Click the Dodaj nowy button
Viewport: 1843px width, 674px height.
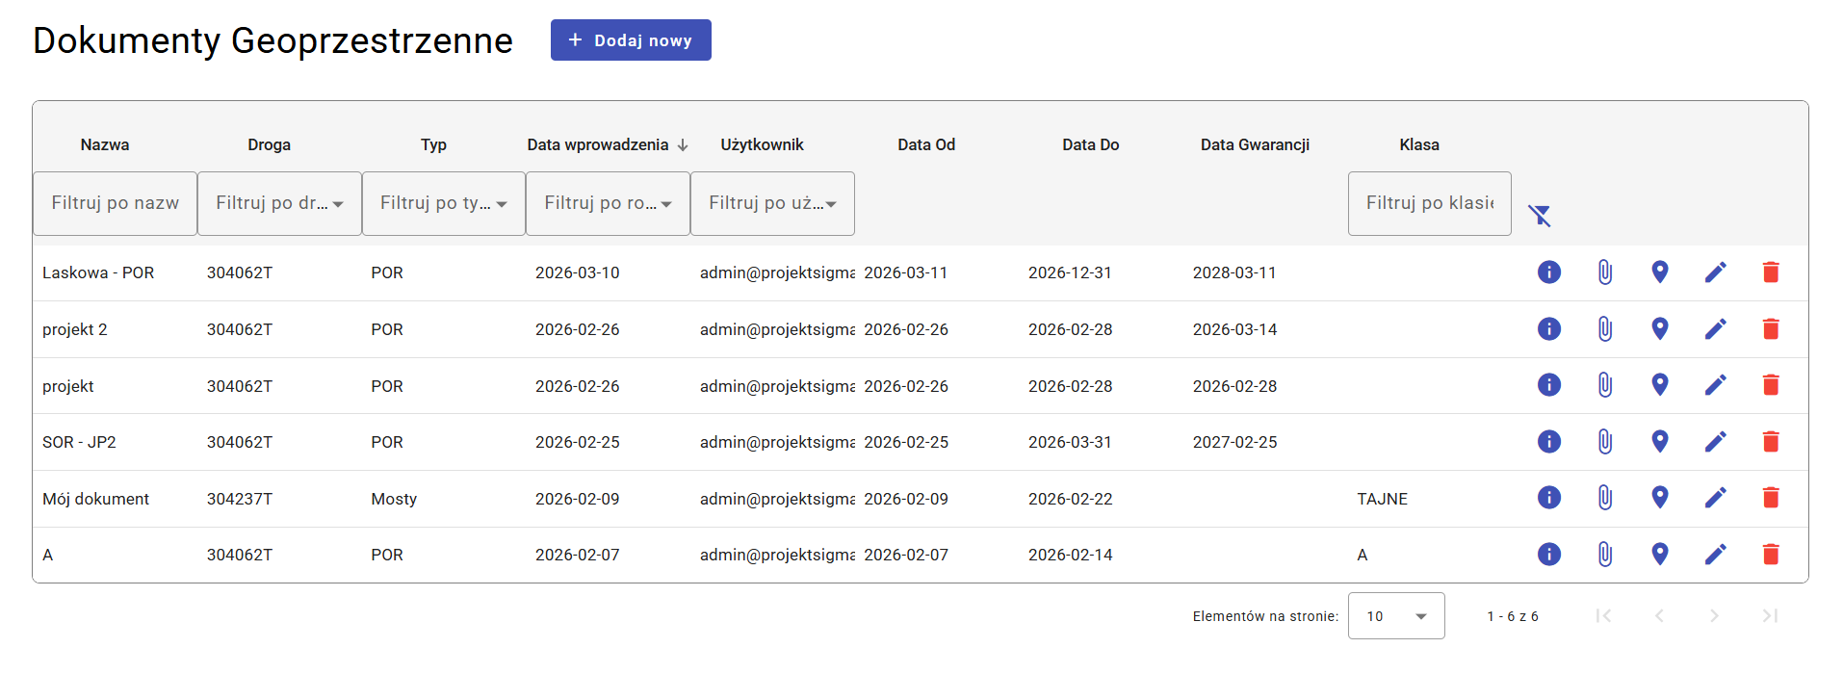click(x=631, y=40)
